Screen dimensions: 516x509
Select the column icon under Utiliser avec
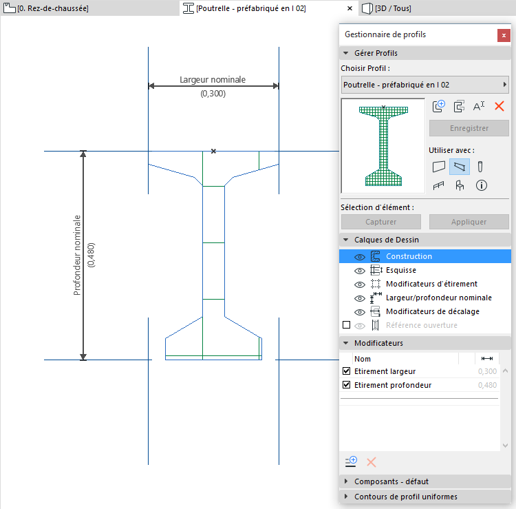click(x=481, y=166)
